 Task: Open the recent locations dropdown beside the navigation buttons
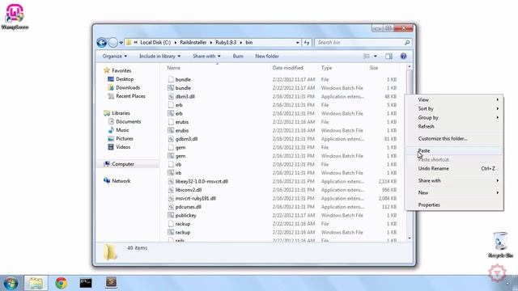click(121, 43)
